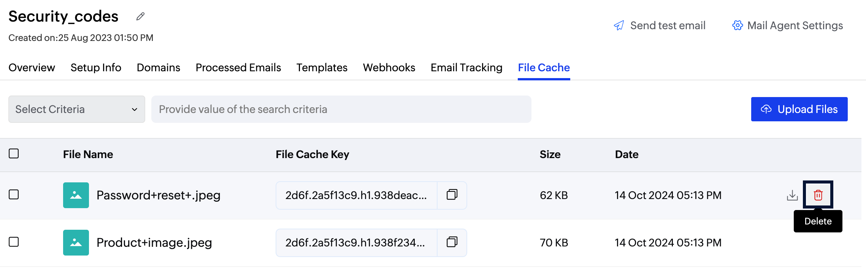The width and height of the screenshot is (866, 276).
Task: Open the Domains tab
Action: pyautogui.click(x=158, y=67)
